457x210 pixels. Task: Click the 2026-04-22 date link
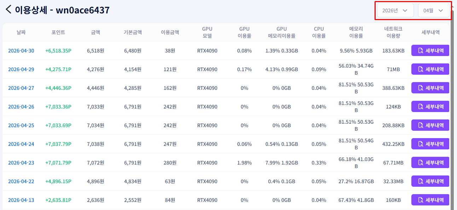click(x=21, y=181)
